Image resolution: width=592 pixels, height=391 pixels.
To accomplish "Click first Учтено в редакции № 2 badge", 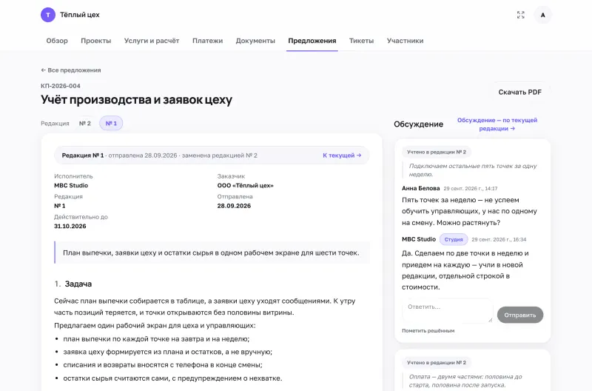I will (x=437, y=152).
